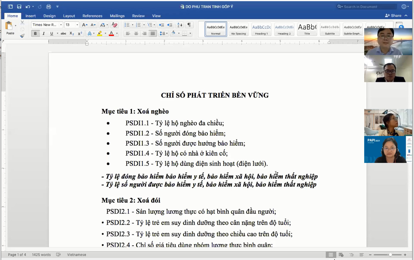This screenshot has width=414, height=260.
Task: Click the Print icon in quick access toolbar
Action: [x=49, y=7]
